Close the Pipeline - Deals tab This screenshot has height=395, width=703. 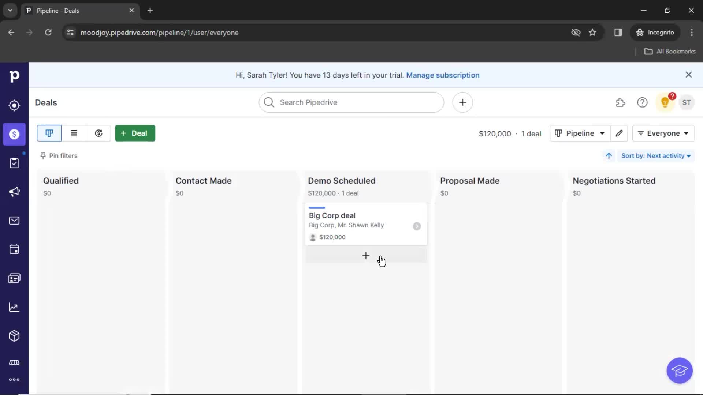[131, 11]
